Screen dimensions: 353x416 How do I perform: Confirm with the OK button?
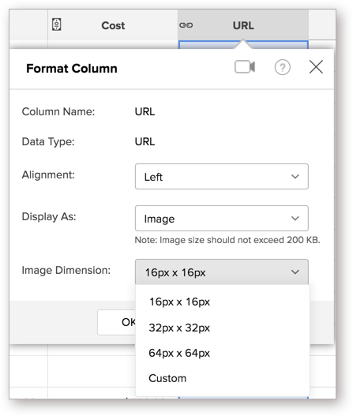pos(117,322)
